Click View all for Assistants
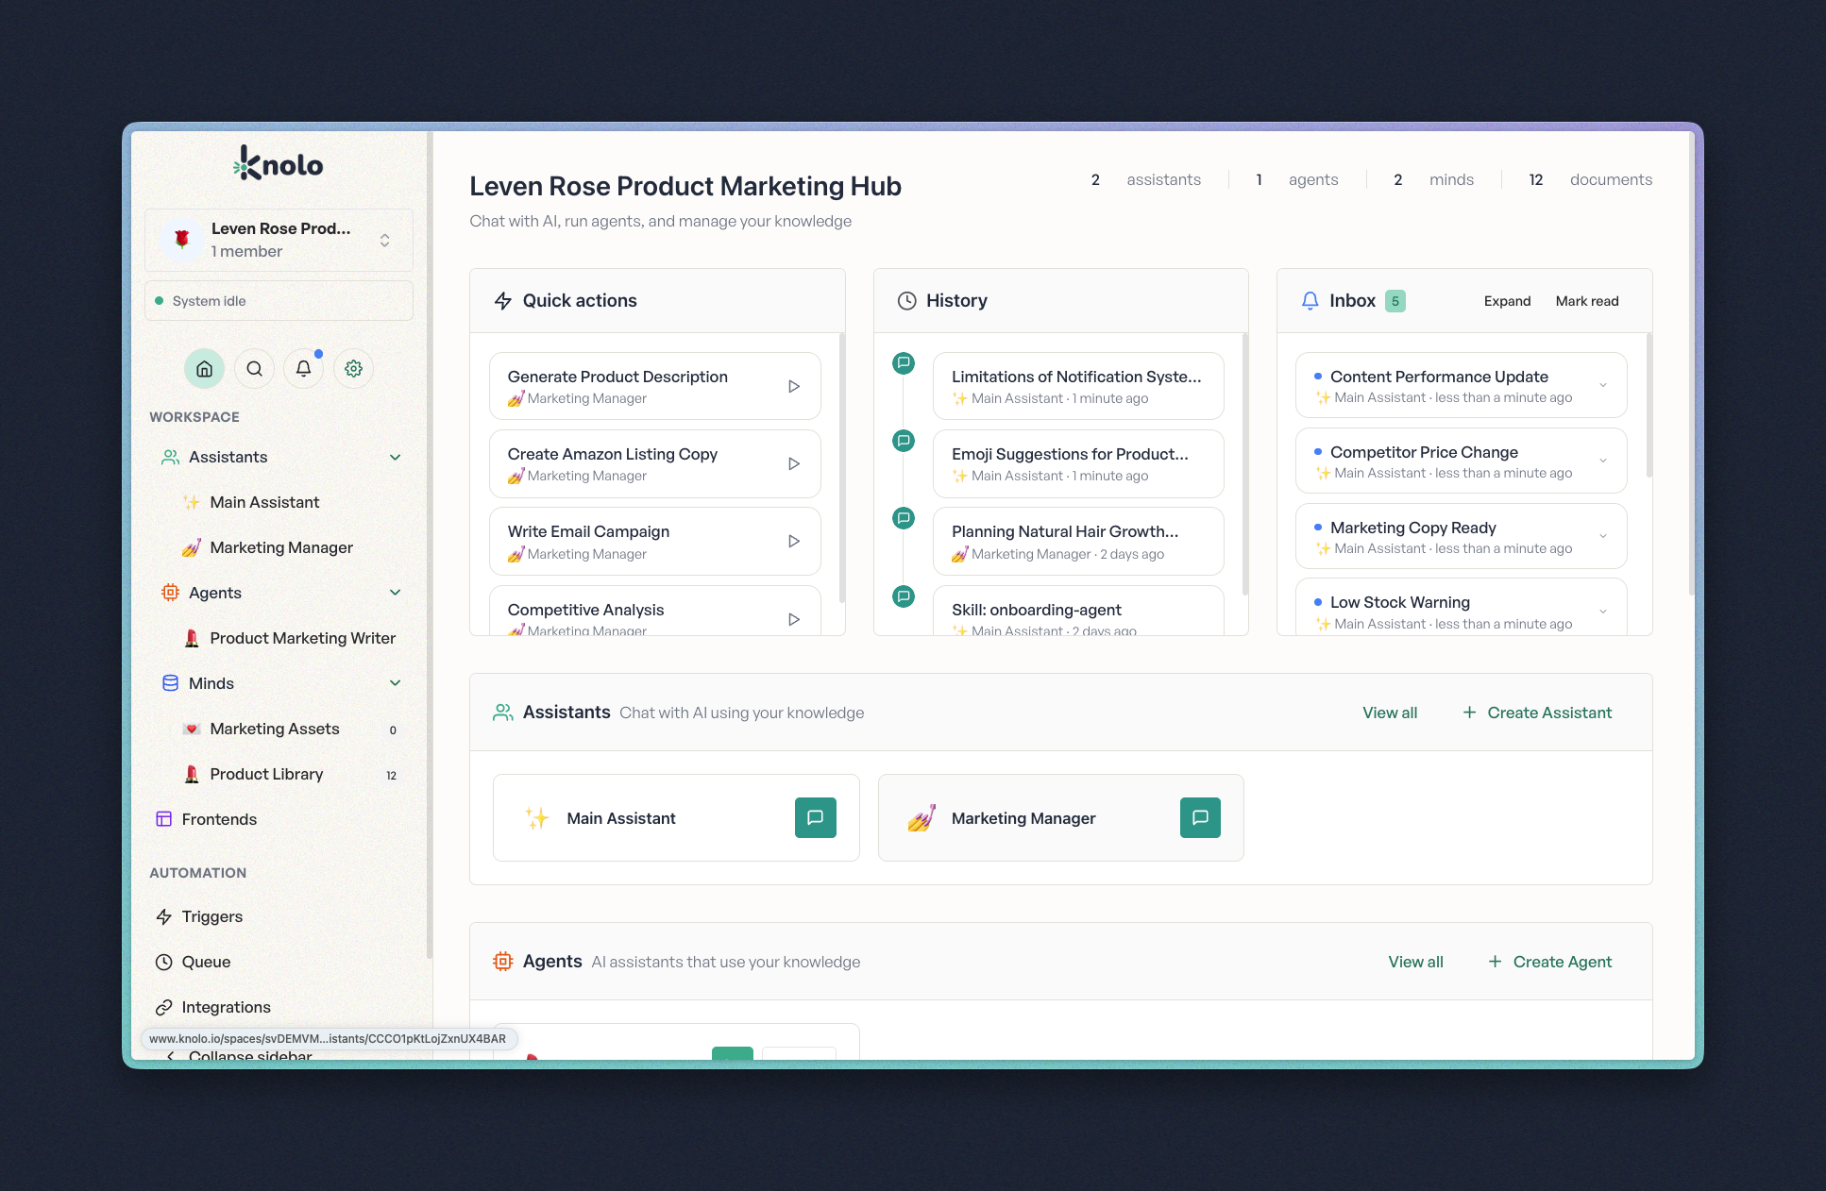Viewport: 1826px width, 1191px height. tap(1390, 713)
